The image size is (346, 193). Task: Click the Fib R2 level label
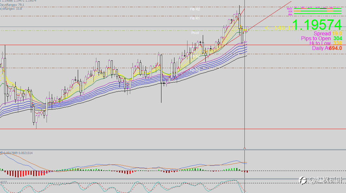tap(195, 9)
